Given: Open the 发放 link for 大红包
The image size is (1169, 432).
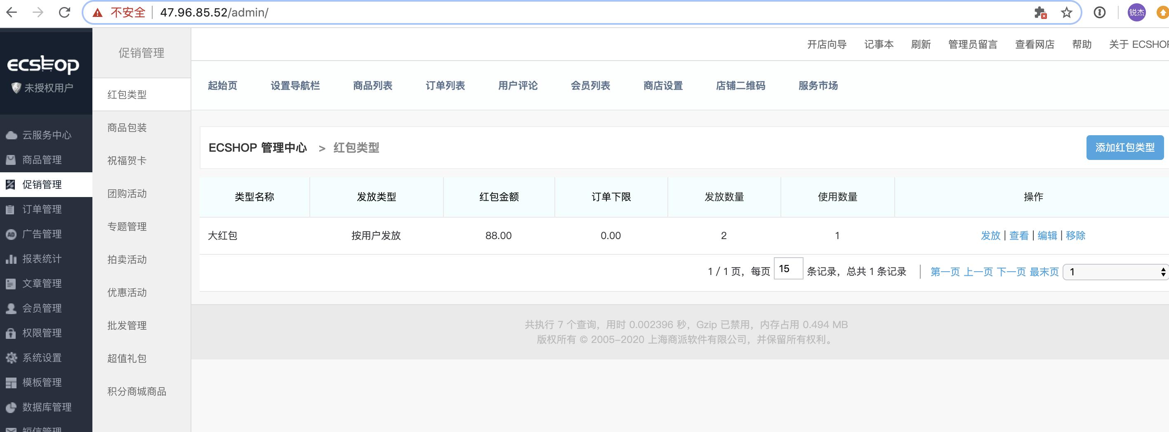Looking at the screenshot, I should pos(990,235).
